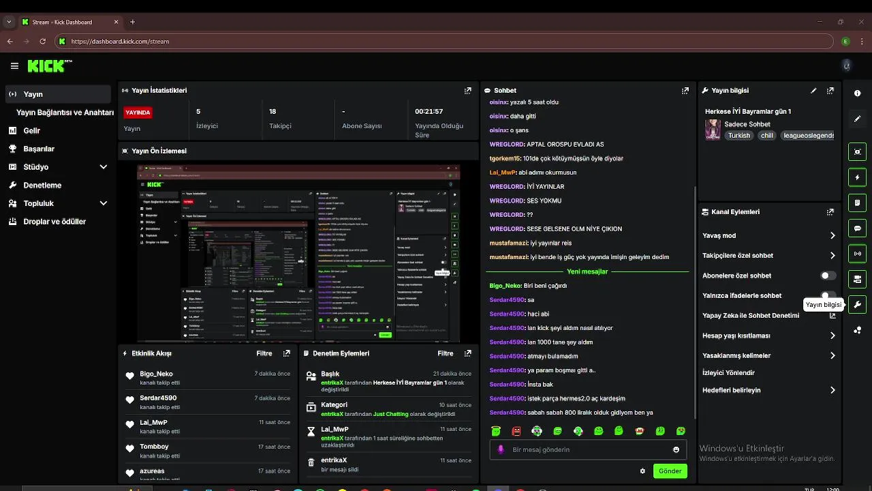Toggle Abonelere özel sohbet switch
This screenshot has width=872, height=491.
[828, 276]
